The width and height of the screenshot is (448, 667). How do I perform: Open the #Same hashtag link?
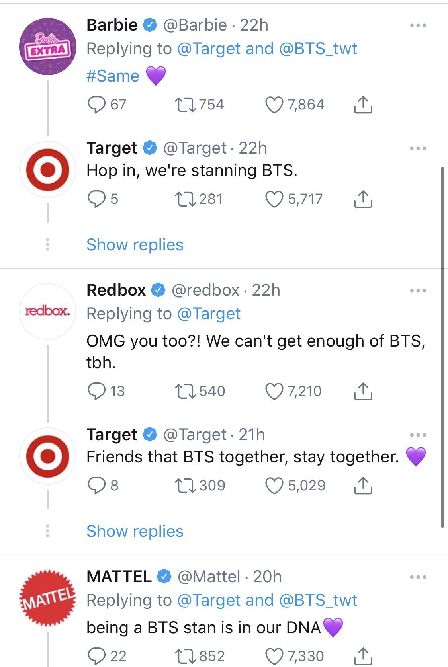(x=113, y=76)
